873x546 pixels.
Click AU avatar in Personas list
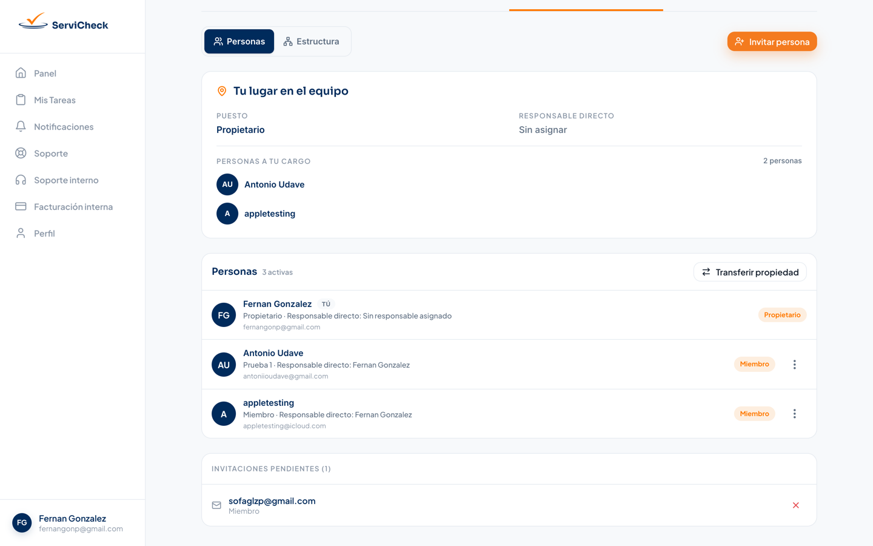point(224,365)
